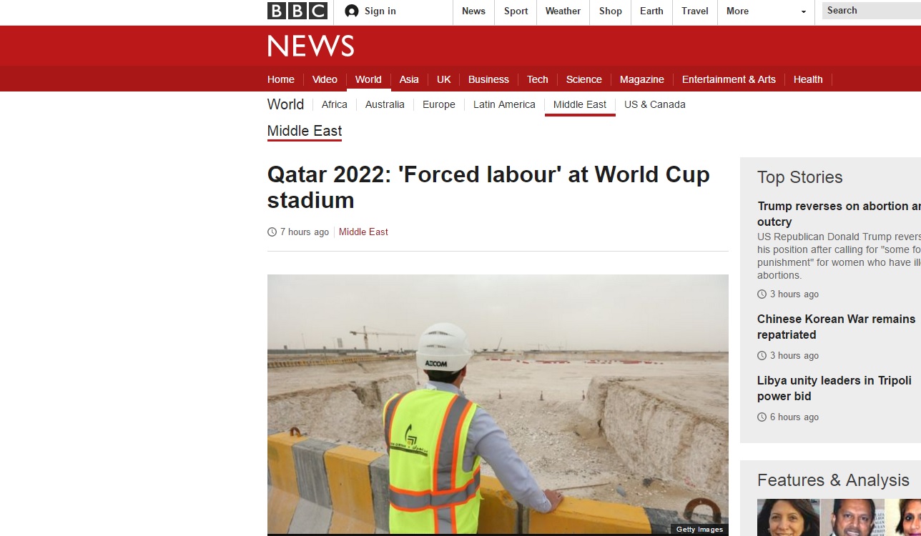Click into the Search field
This screenshot has height=536, width=921.
pyautogui.click(x=872, y=11)
